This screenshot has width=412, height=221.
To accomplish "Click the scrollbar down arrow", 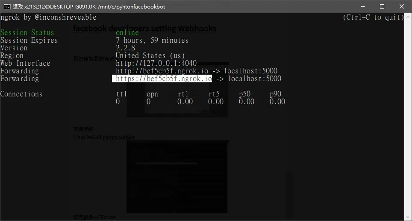I will point(408,217).
